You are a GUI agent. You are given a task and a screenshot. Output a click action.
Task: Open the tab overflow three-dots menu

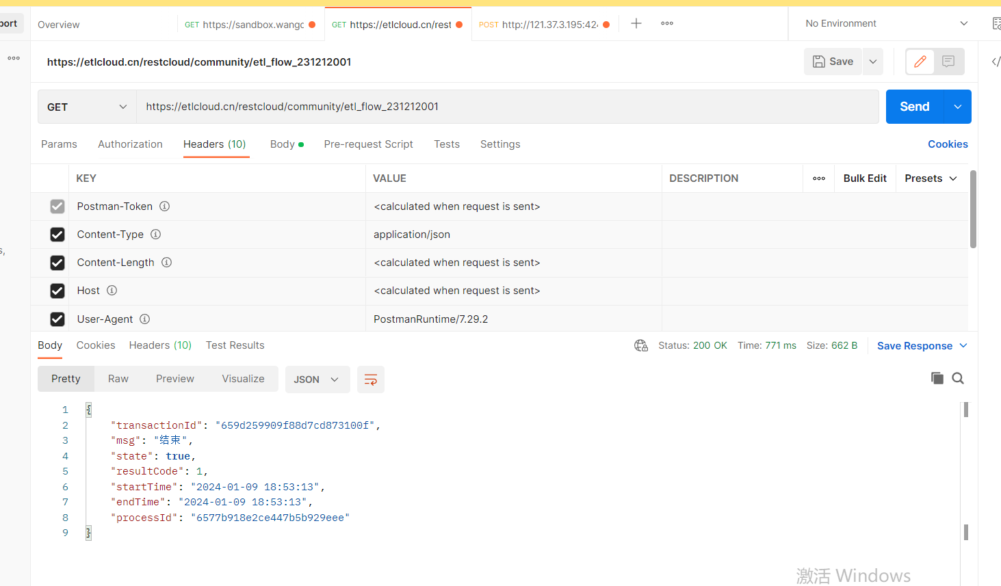(x=667, y=23)
